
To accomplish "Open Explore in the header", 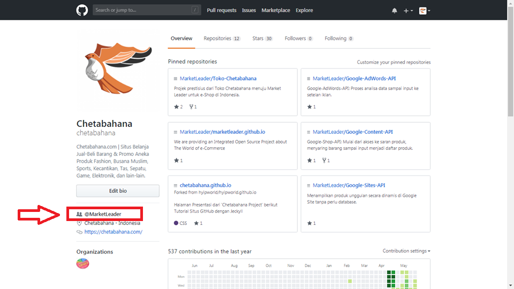I will (x=304, y=10).
